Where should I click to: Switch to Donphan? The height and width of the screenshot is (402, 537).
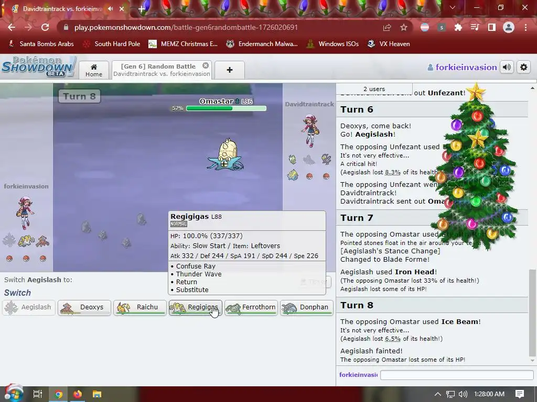306,307
